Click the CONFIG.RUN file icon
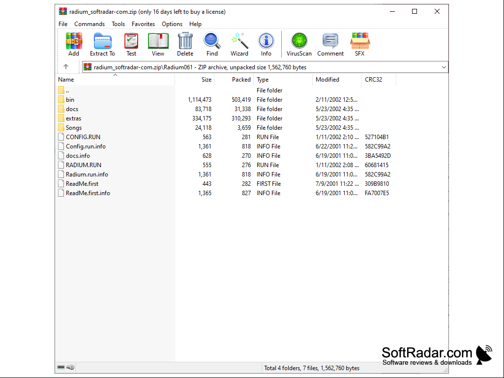Screen dimensions: 504x378 pos(61,137)
